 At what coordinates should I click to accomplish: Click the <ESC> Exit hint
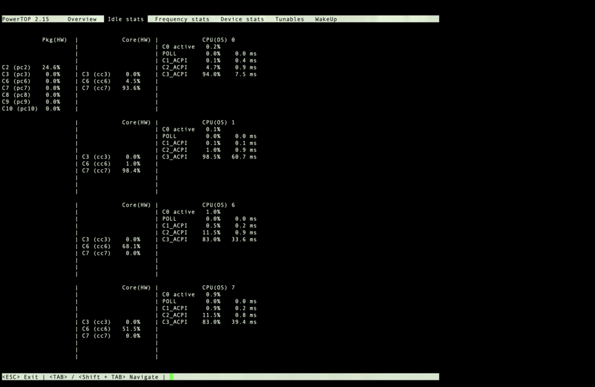click(20, 377)
